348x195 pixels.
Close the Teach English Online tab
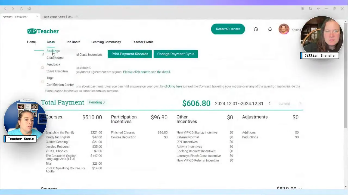coord(77,17)
